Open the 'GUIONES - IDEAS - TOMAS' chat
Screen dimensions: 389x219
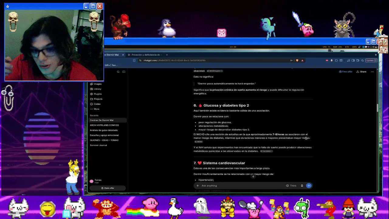[x=107, y=140]
